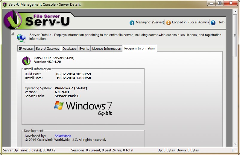Click the Server Details network globe icon
The height and width of the screenshot is (155, 240).
[x=21, y=38]
